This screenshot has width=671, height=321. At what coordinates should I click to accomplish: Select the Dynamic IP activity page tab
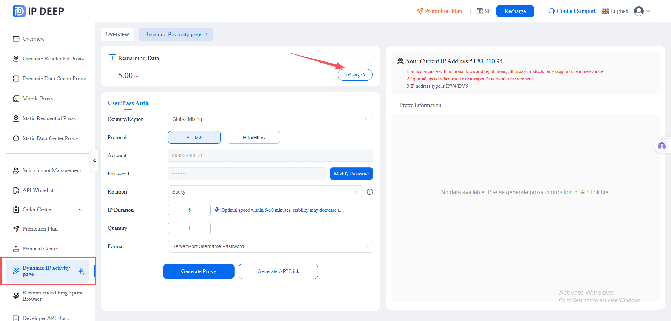pyautogui.click(x=172, y=34)
